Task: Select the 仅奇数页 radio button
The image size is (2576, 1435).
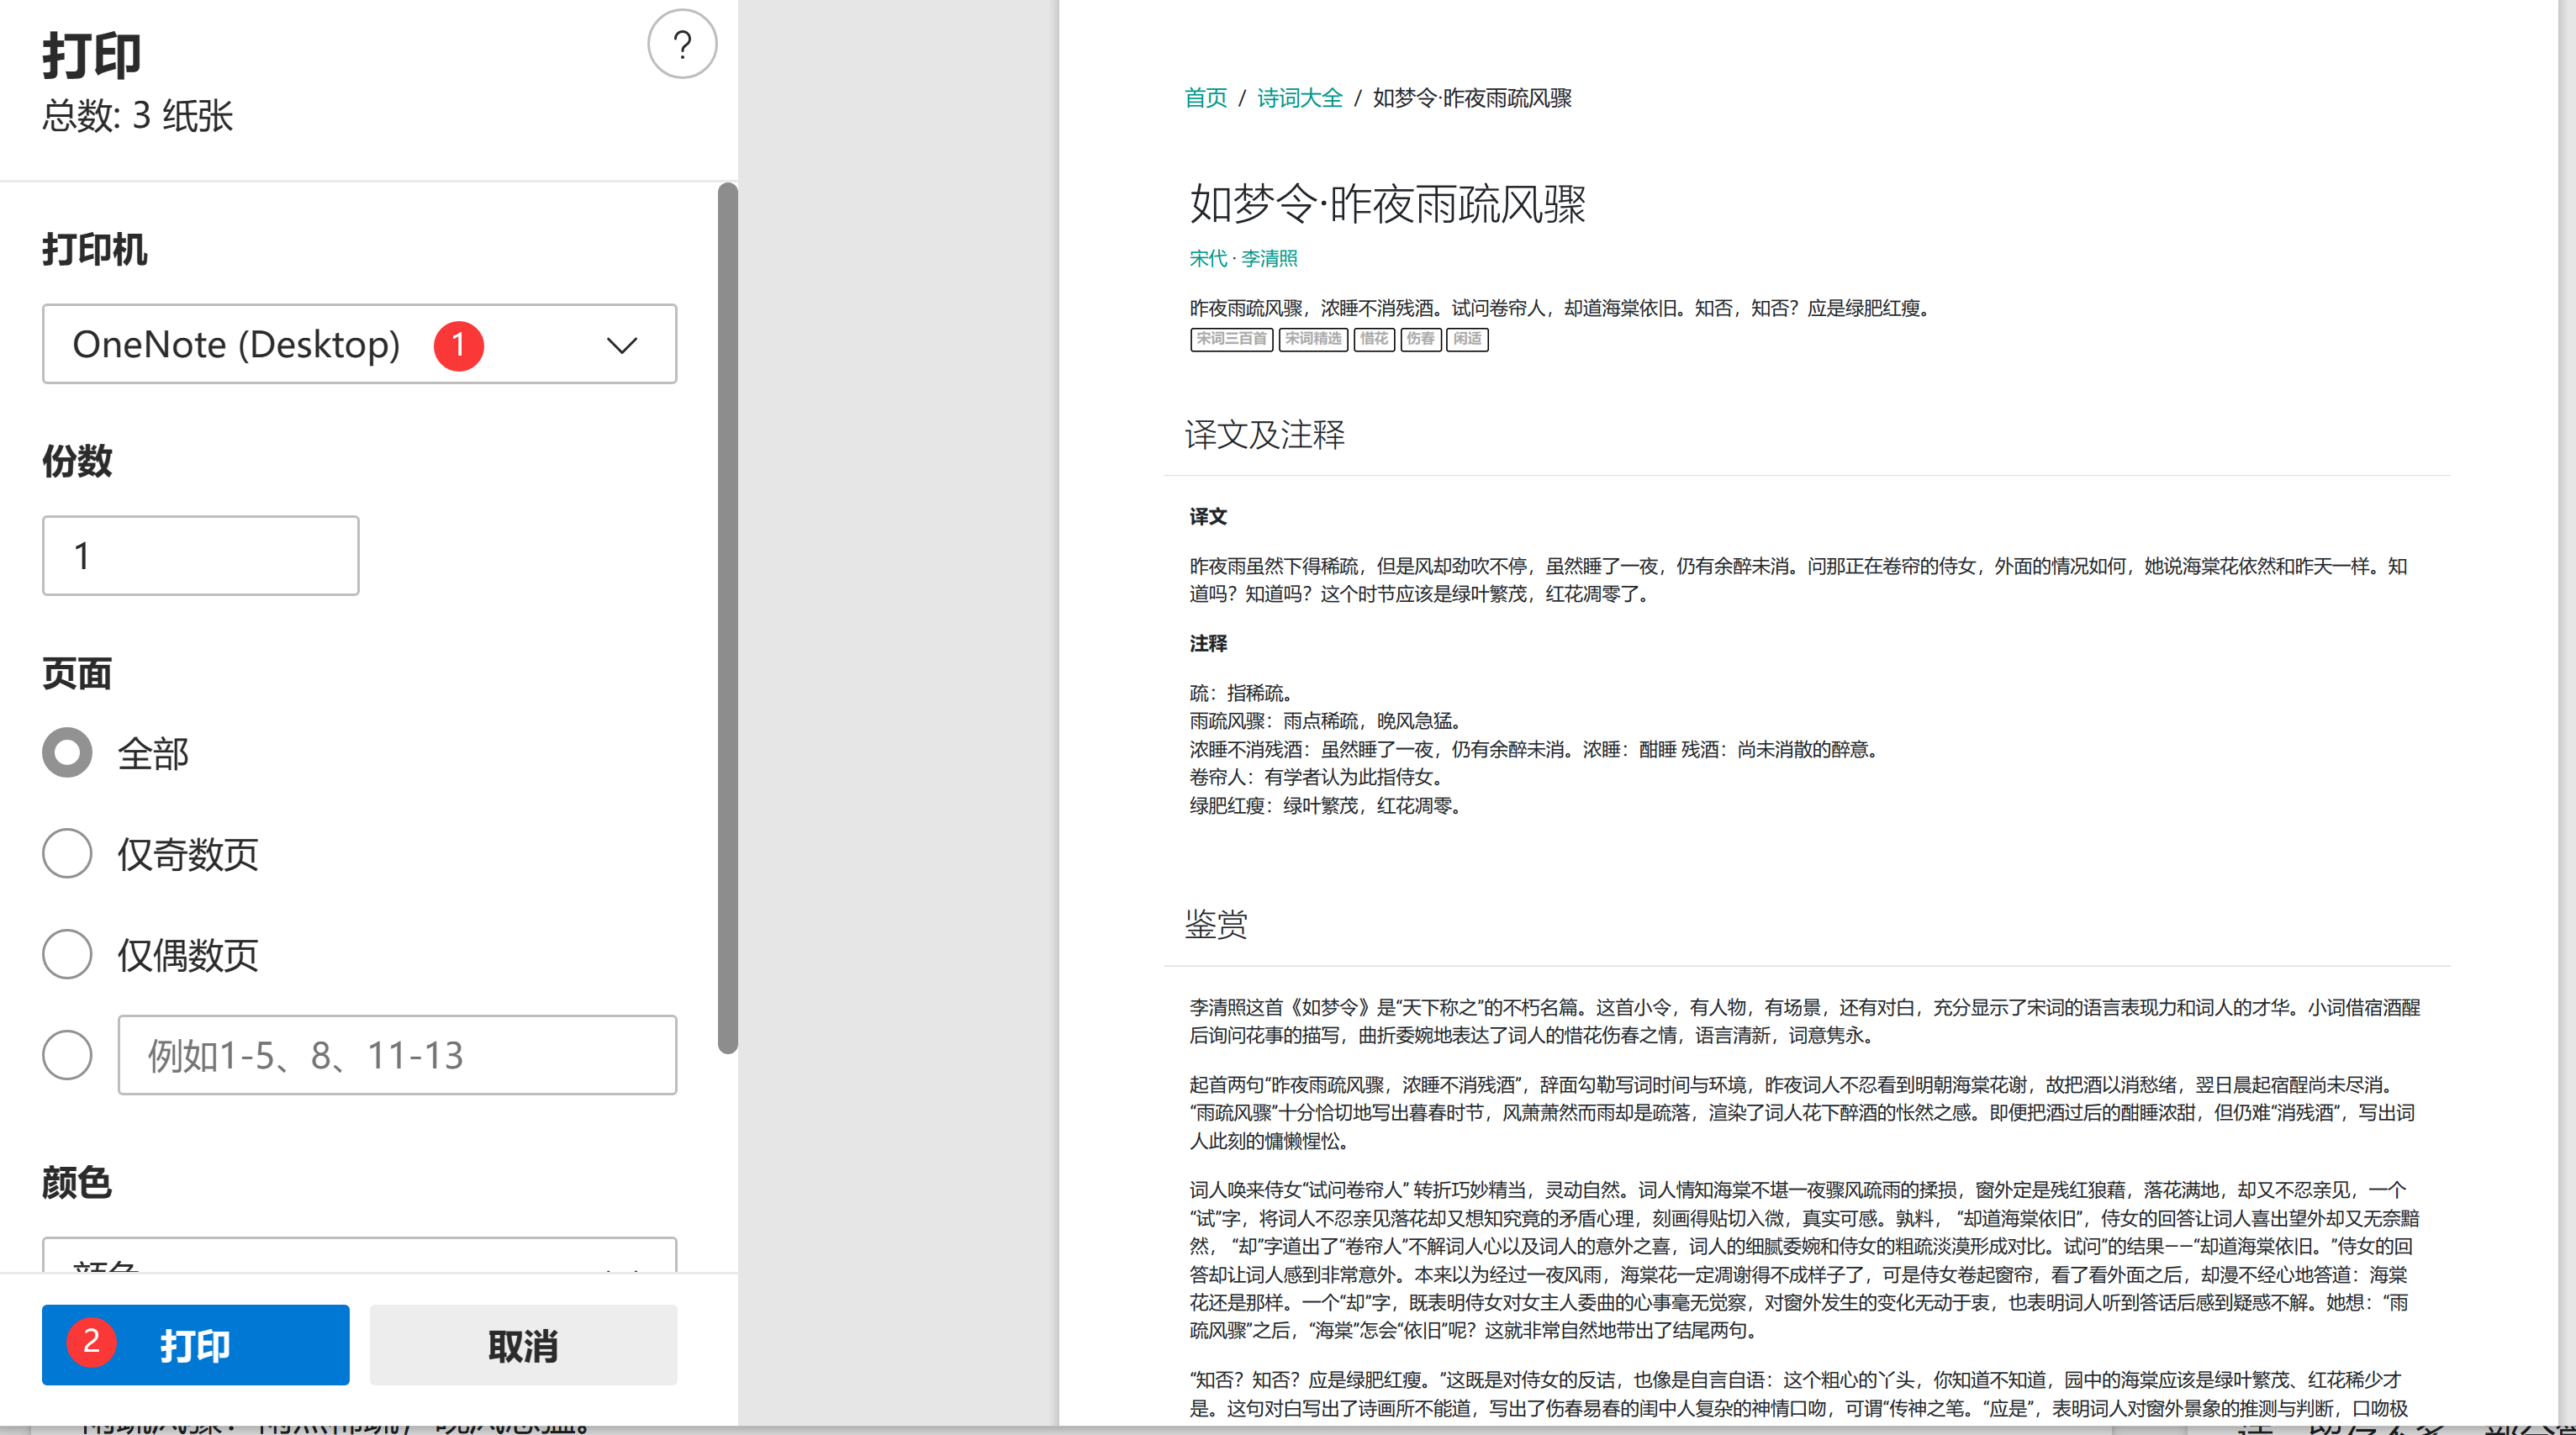Action: (67, 854)
